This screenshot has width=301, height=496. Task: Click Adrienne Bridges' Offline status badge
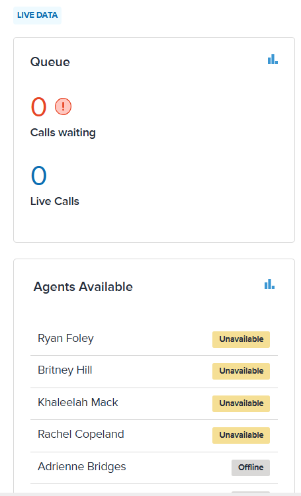click(251, 468)
